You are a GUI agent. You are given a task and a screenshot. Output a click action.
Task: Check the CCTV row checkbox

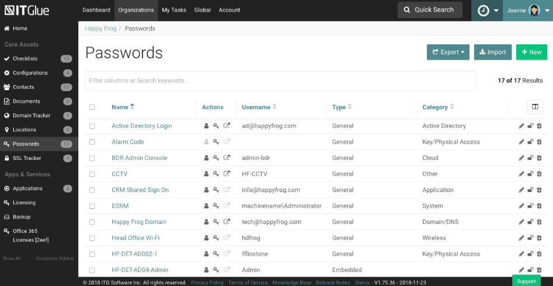point(92,174)
